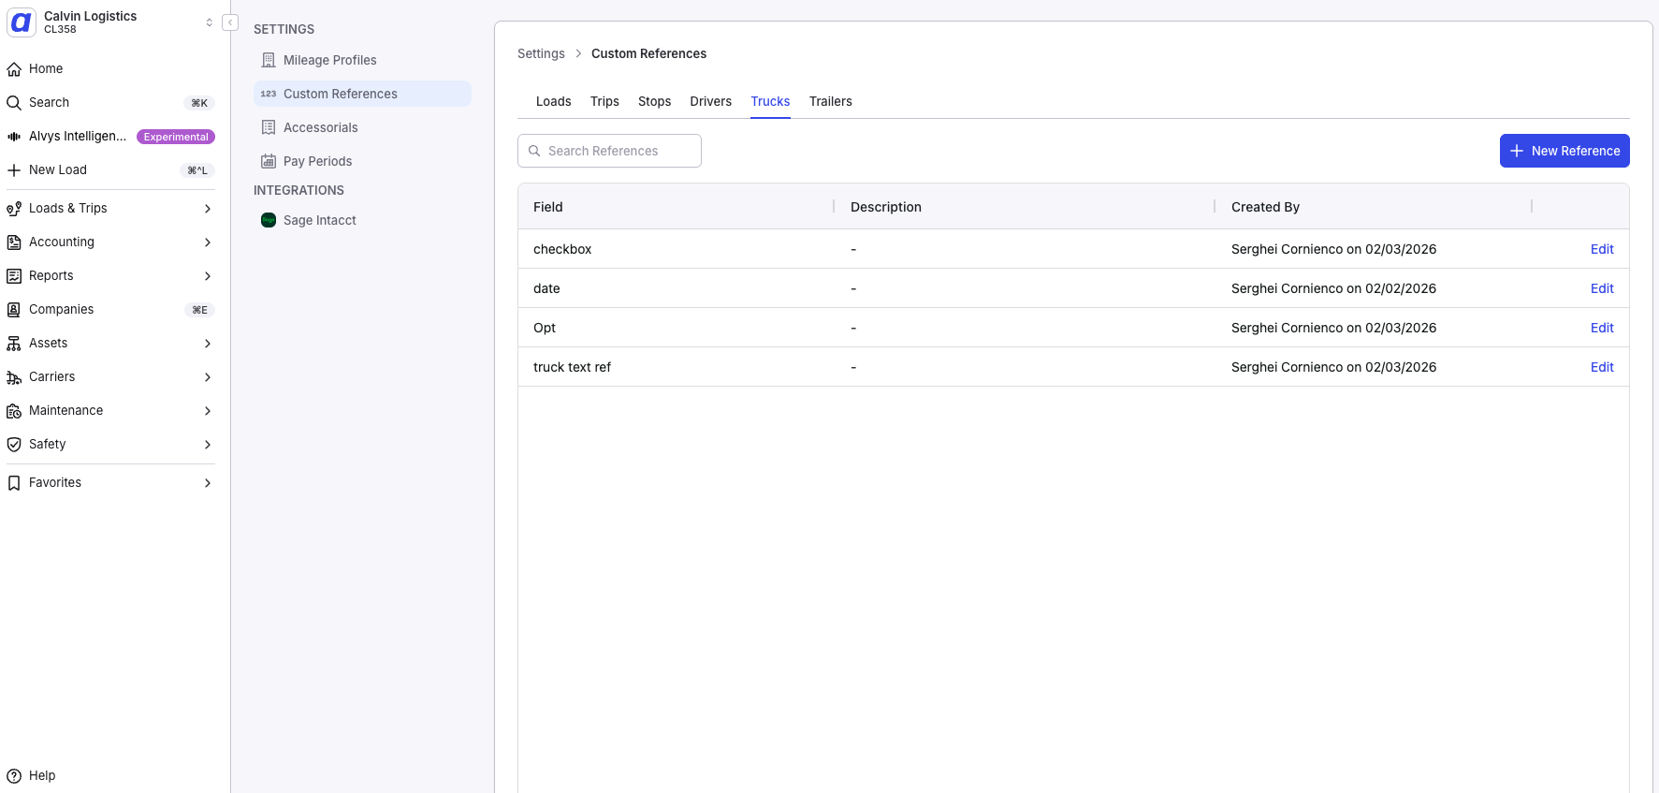Sort by the Field column header
1659x793 pixels.
point(548,207)
